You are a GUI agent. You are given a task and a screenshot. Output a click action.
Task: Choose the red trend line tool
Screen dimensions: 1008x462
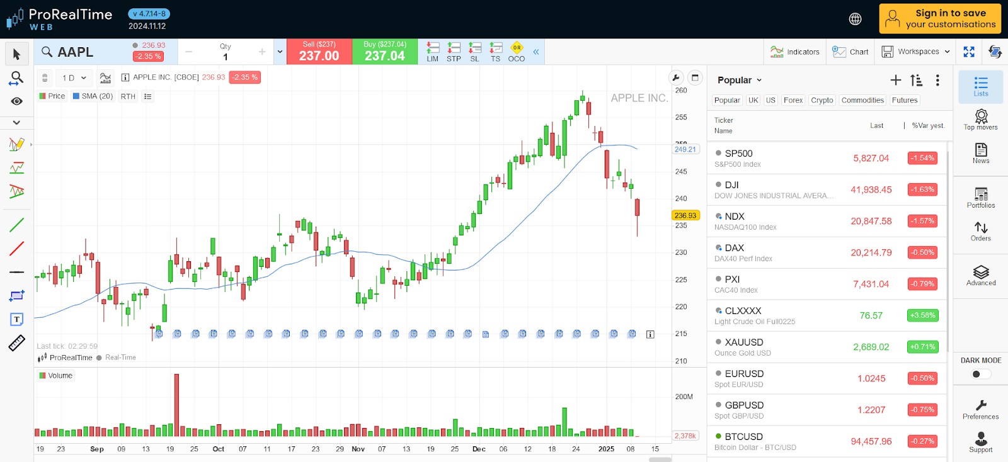pyautogui.click(x=16, y=249)
